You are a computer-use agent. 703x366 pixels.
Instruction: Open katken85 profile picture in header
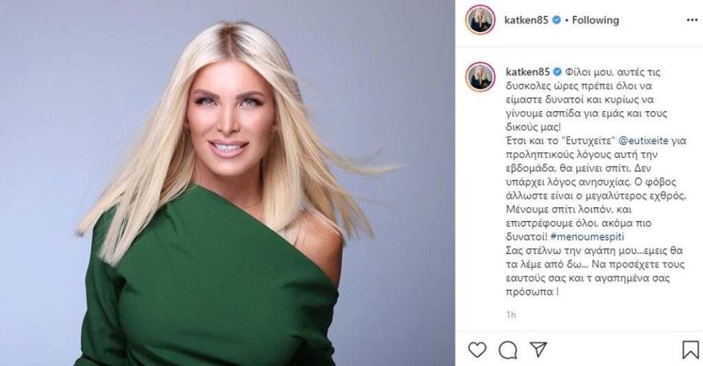pyautogui.click(x=480, y=20)
